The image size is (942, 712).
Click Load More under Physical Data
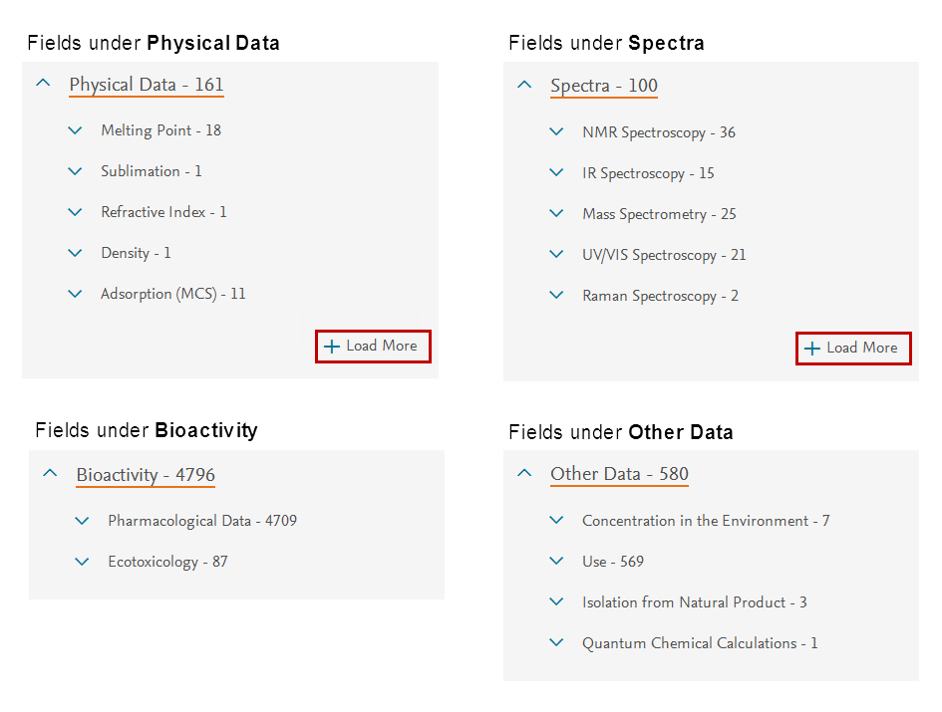[373, 347]
